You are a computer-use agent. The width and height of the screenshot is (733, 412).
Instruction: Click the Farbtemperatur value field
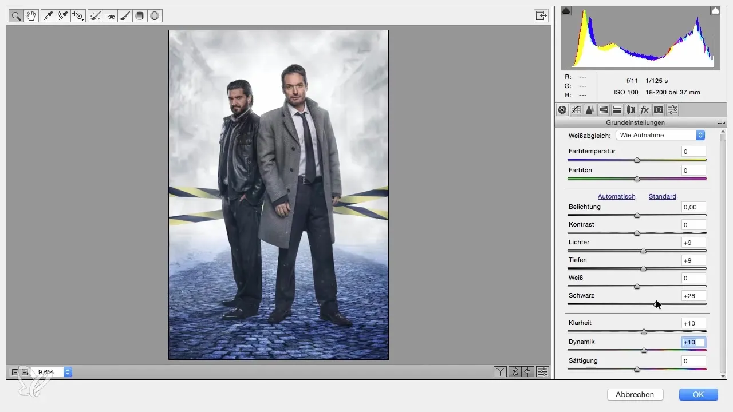pyautogui.click(x=693, y=152)
